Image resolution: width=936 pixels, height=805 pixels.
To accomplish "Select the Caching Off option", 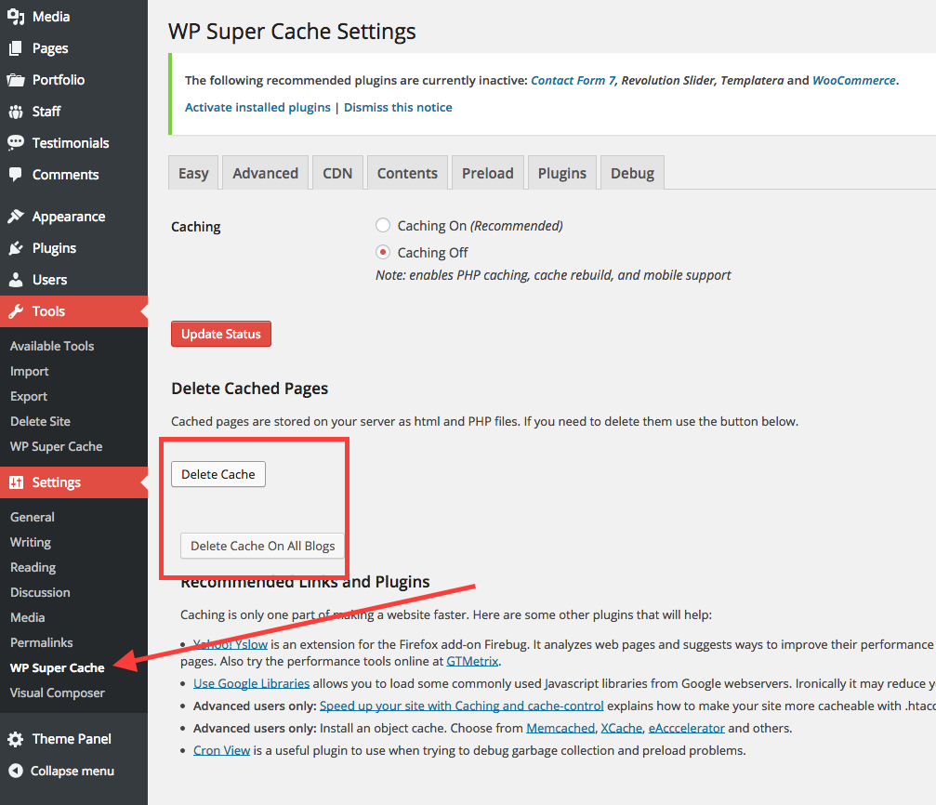I will [x=382, y=252].
